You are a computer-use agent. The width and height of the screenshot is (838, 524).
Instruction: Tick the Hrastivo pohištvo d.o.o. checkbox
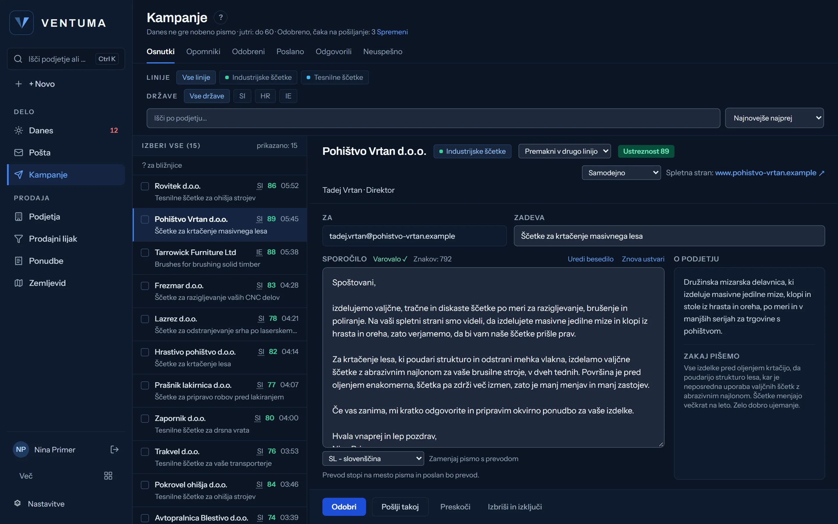coord(145,353)
